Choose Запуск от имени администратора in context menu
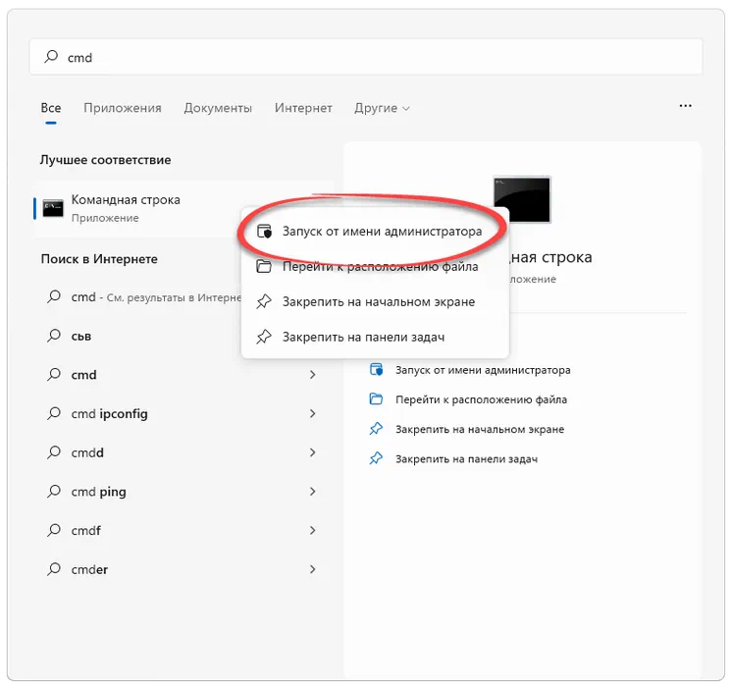The width and height of the screenshot is (731, 687). 375,231
